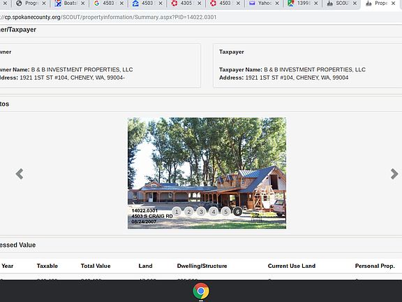The width and height of the screenshot is (402, 302).
Task: Close the active Property tab
Action: 393,3
